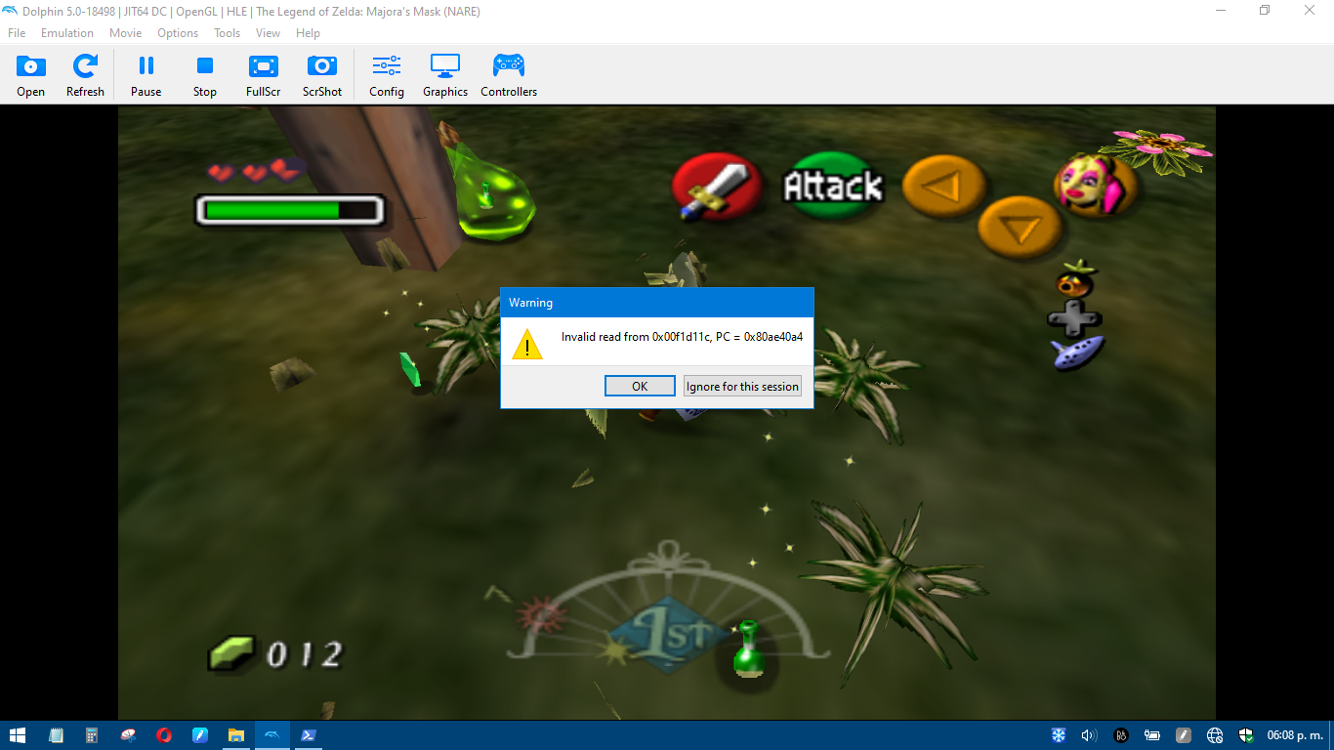Click the red sword B button in game
The width and height of the screenshot is (1334, 750).
coord(718,187)
